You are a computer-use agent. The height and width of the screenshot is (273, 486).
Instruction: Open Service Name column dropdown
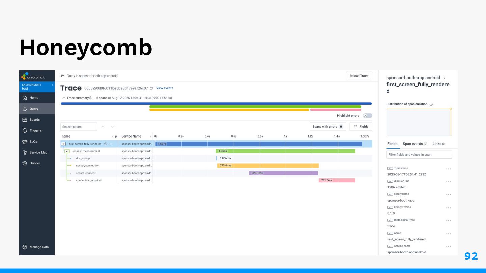point(150,136)
